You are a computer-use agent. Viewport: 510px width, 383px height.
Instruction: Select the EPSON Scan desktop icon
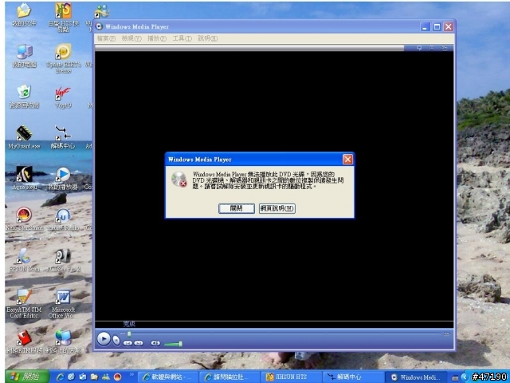24,260
